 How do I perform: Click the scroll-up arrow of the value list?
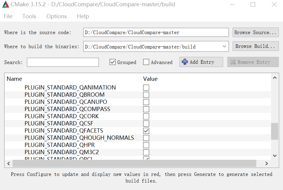tap(275, 77)
